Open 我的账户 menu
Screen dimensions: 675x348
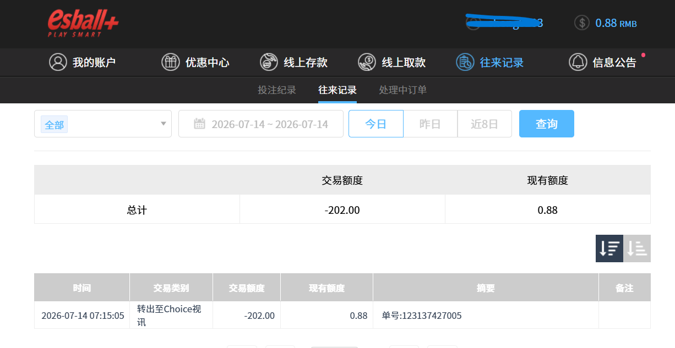coord(83,62)
